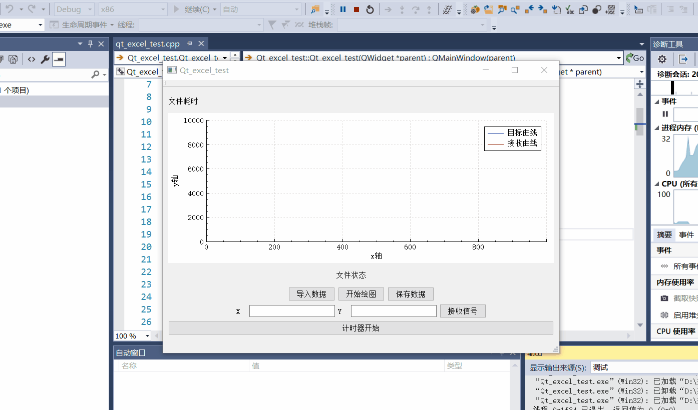This screenshot has height=410, width=698.
Task: Click the undo arrow icon
Action: [9, 9]
